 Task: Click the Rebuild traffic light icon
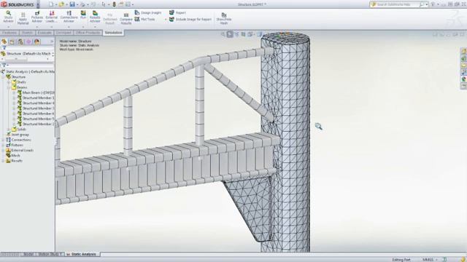pyautogui.click(x=114, y=4)
